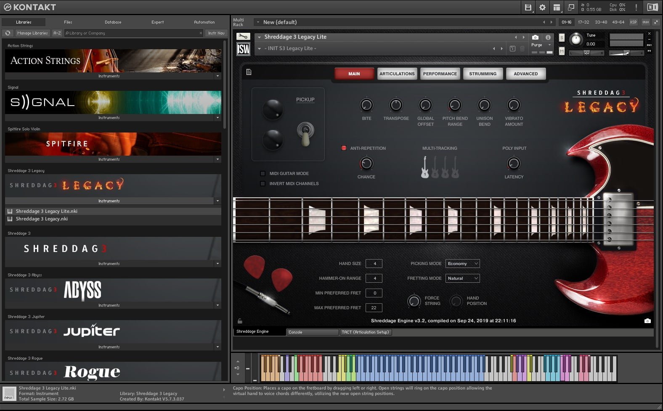Toggle the Anti-Repetition red button
Screen dimensions: 663x411
pyautogui.click(x=344, y=148)
